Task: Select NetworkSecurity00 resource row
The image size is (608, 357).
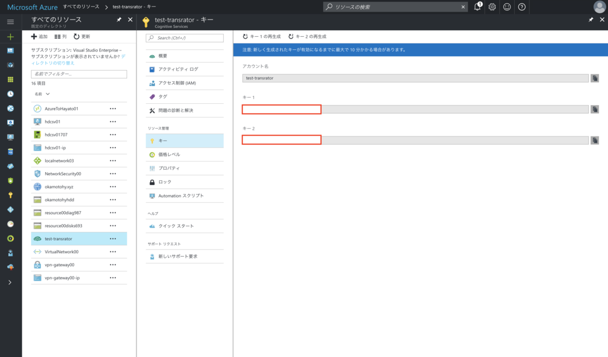Action: pos(79,174)
